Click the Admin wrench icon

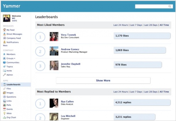[4, 75]
